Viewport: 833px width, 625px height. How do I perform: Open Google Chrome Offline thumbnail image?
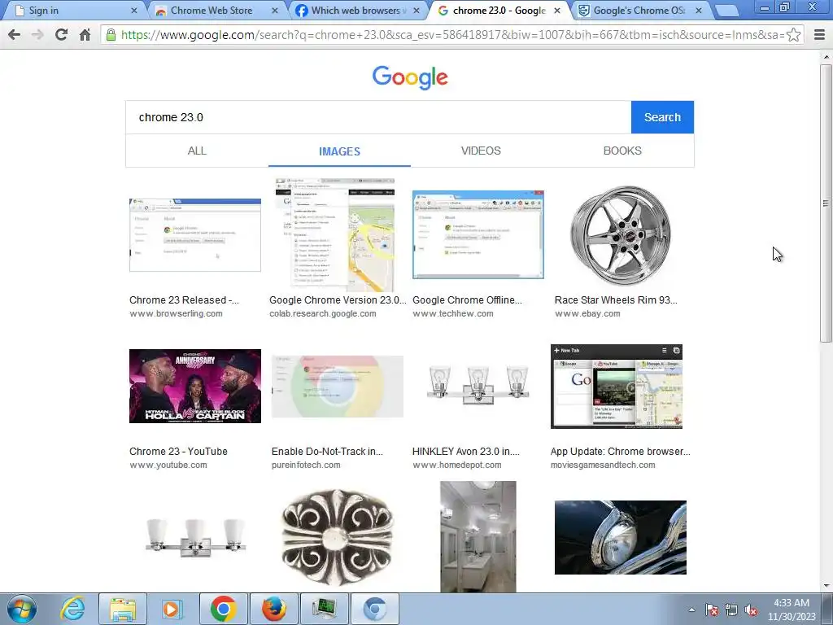pyautogui.click(x=478, y=235)
